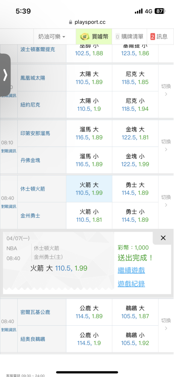Open the 奶油可樂 account dropdown
Viewport: 174px width, 377px height.
coord(52,37)
